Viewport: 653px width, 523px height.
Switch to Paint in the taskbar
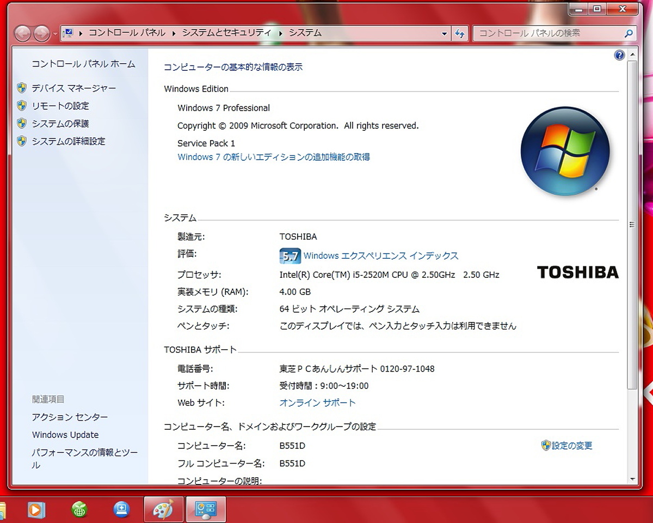pos(163,510)
